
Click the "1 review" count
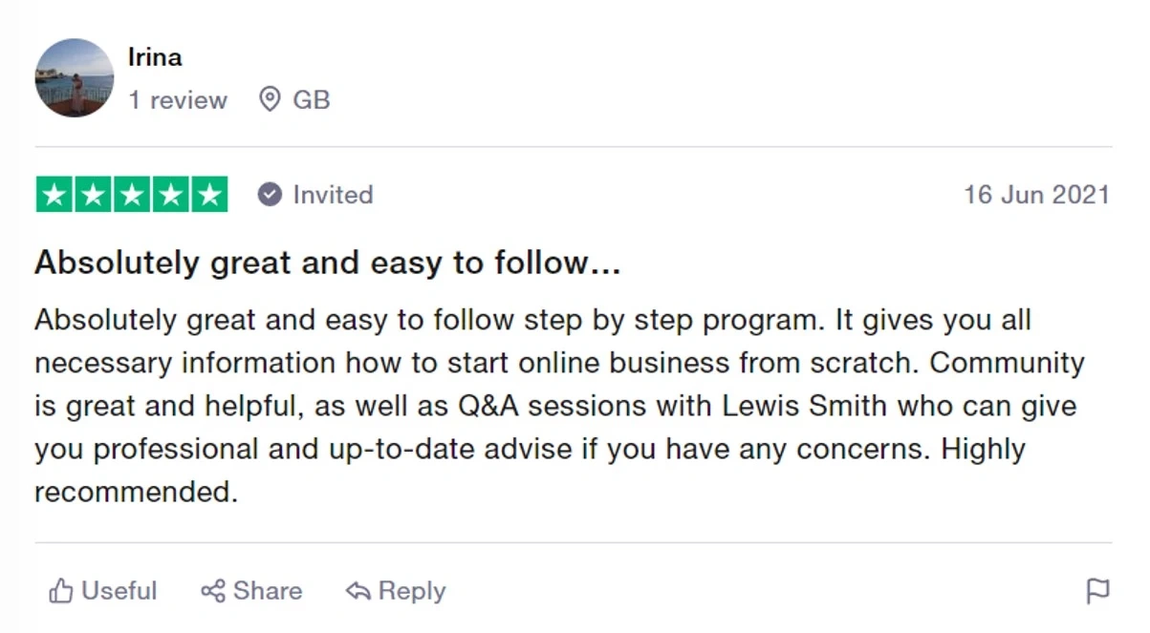(179, 100)
